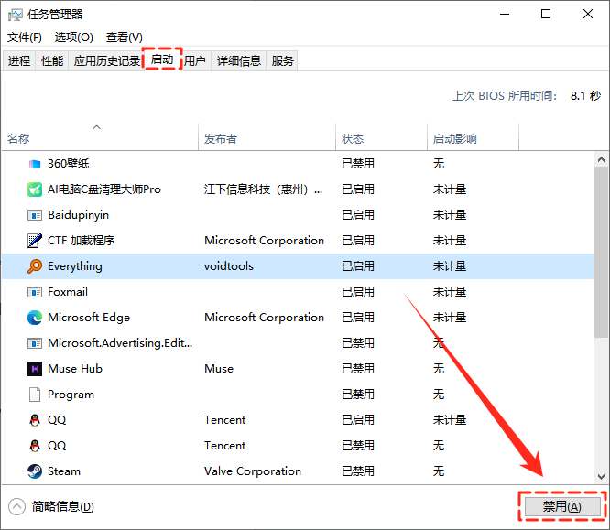Click the Muse publisher cell
610x530 pixels.
tap(219, 369)
